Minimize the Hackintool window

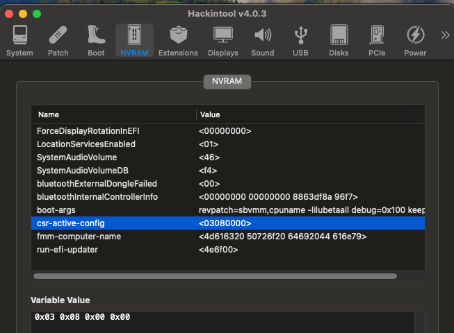pyautogui.click(x=23, y=14)
